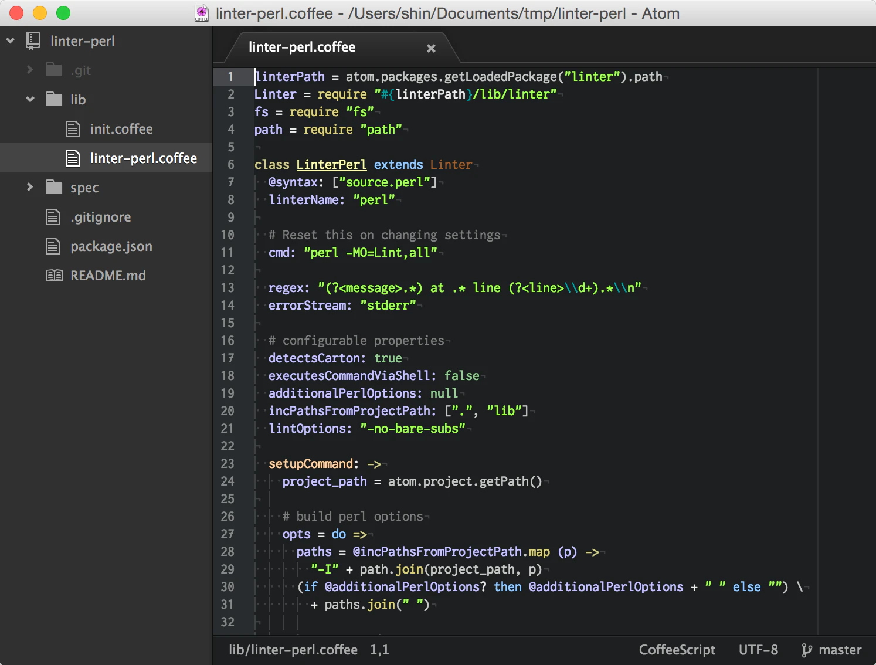Click the git branch icon in status bar
Screen dimensions: 876x665
[x=807, y=650]
